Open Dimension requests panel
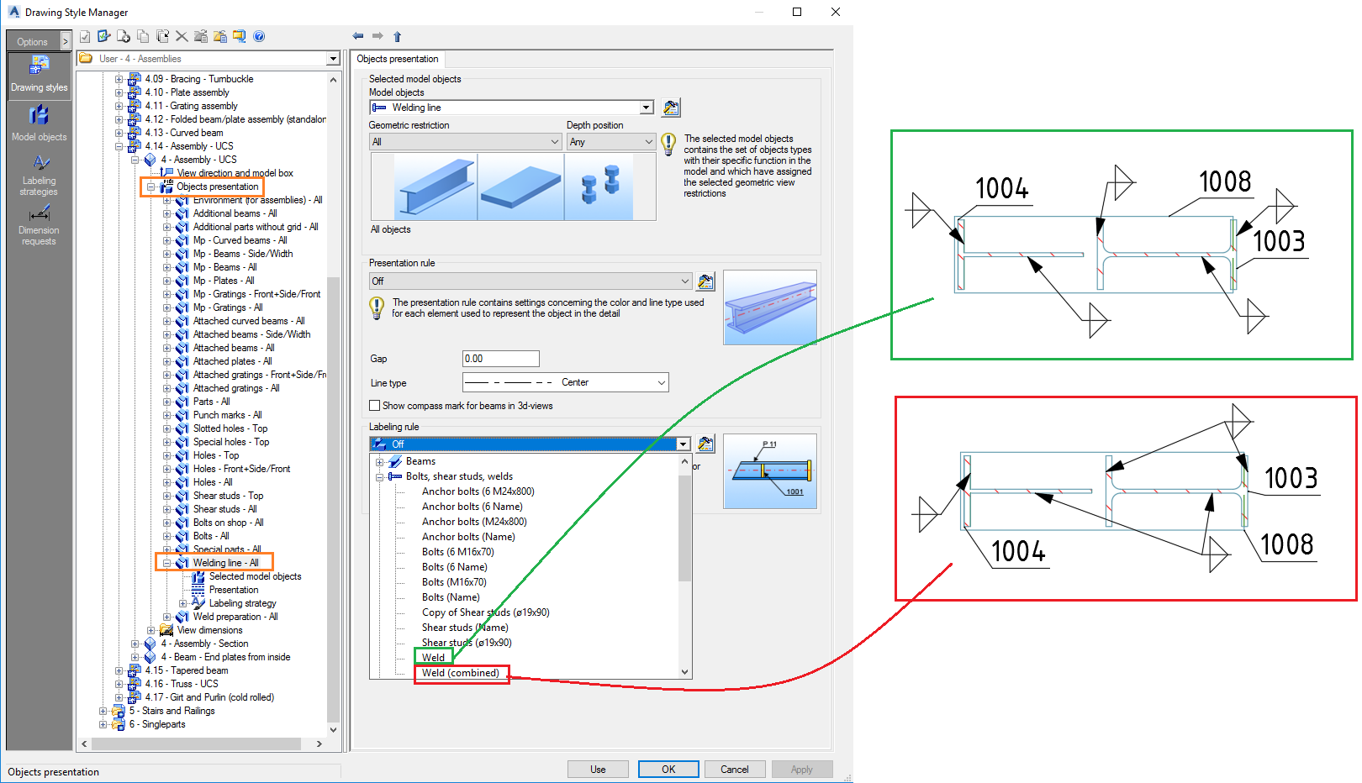The height and width of the screenshot is (783, 1362). [x=39, y=225]
